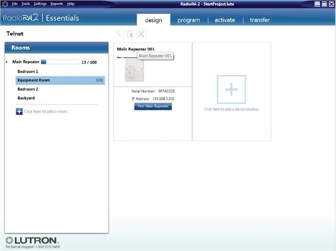Open the Help menu
The width and height of the screenshot is (336, 251).
[x=70, y=4]
